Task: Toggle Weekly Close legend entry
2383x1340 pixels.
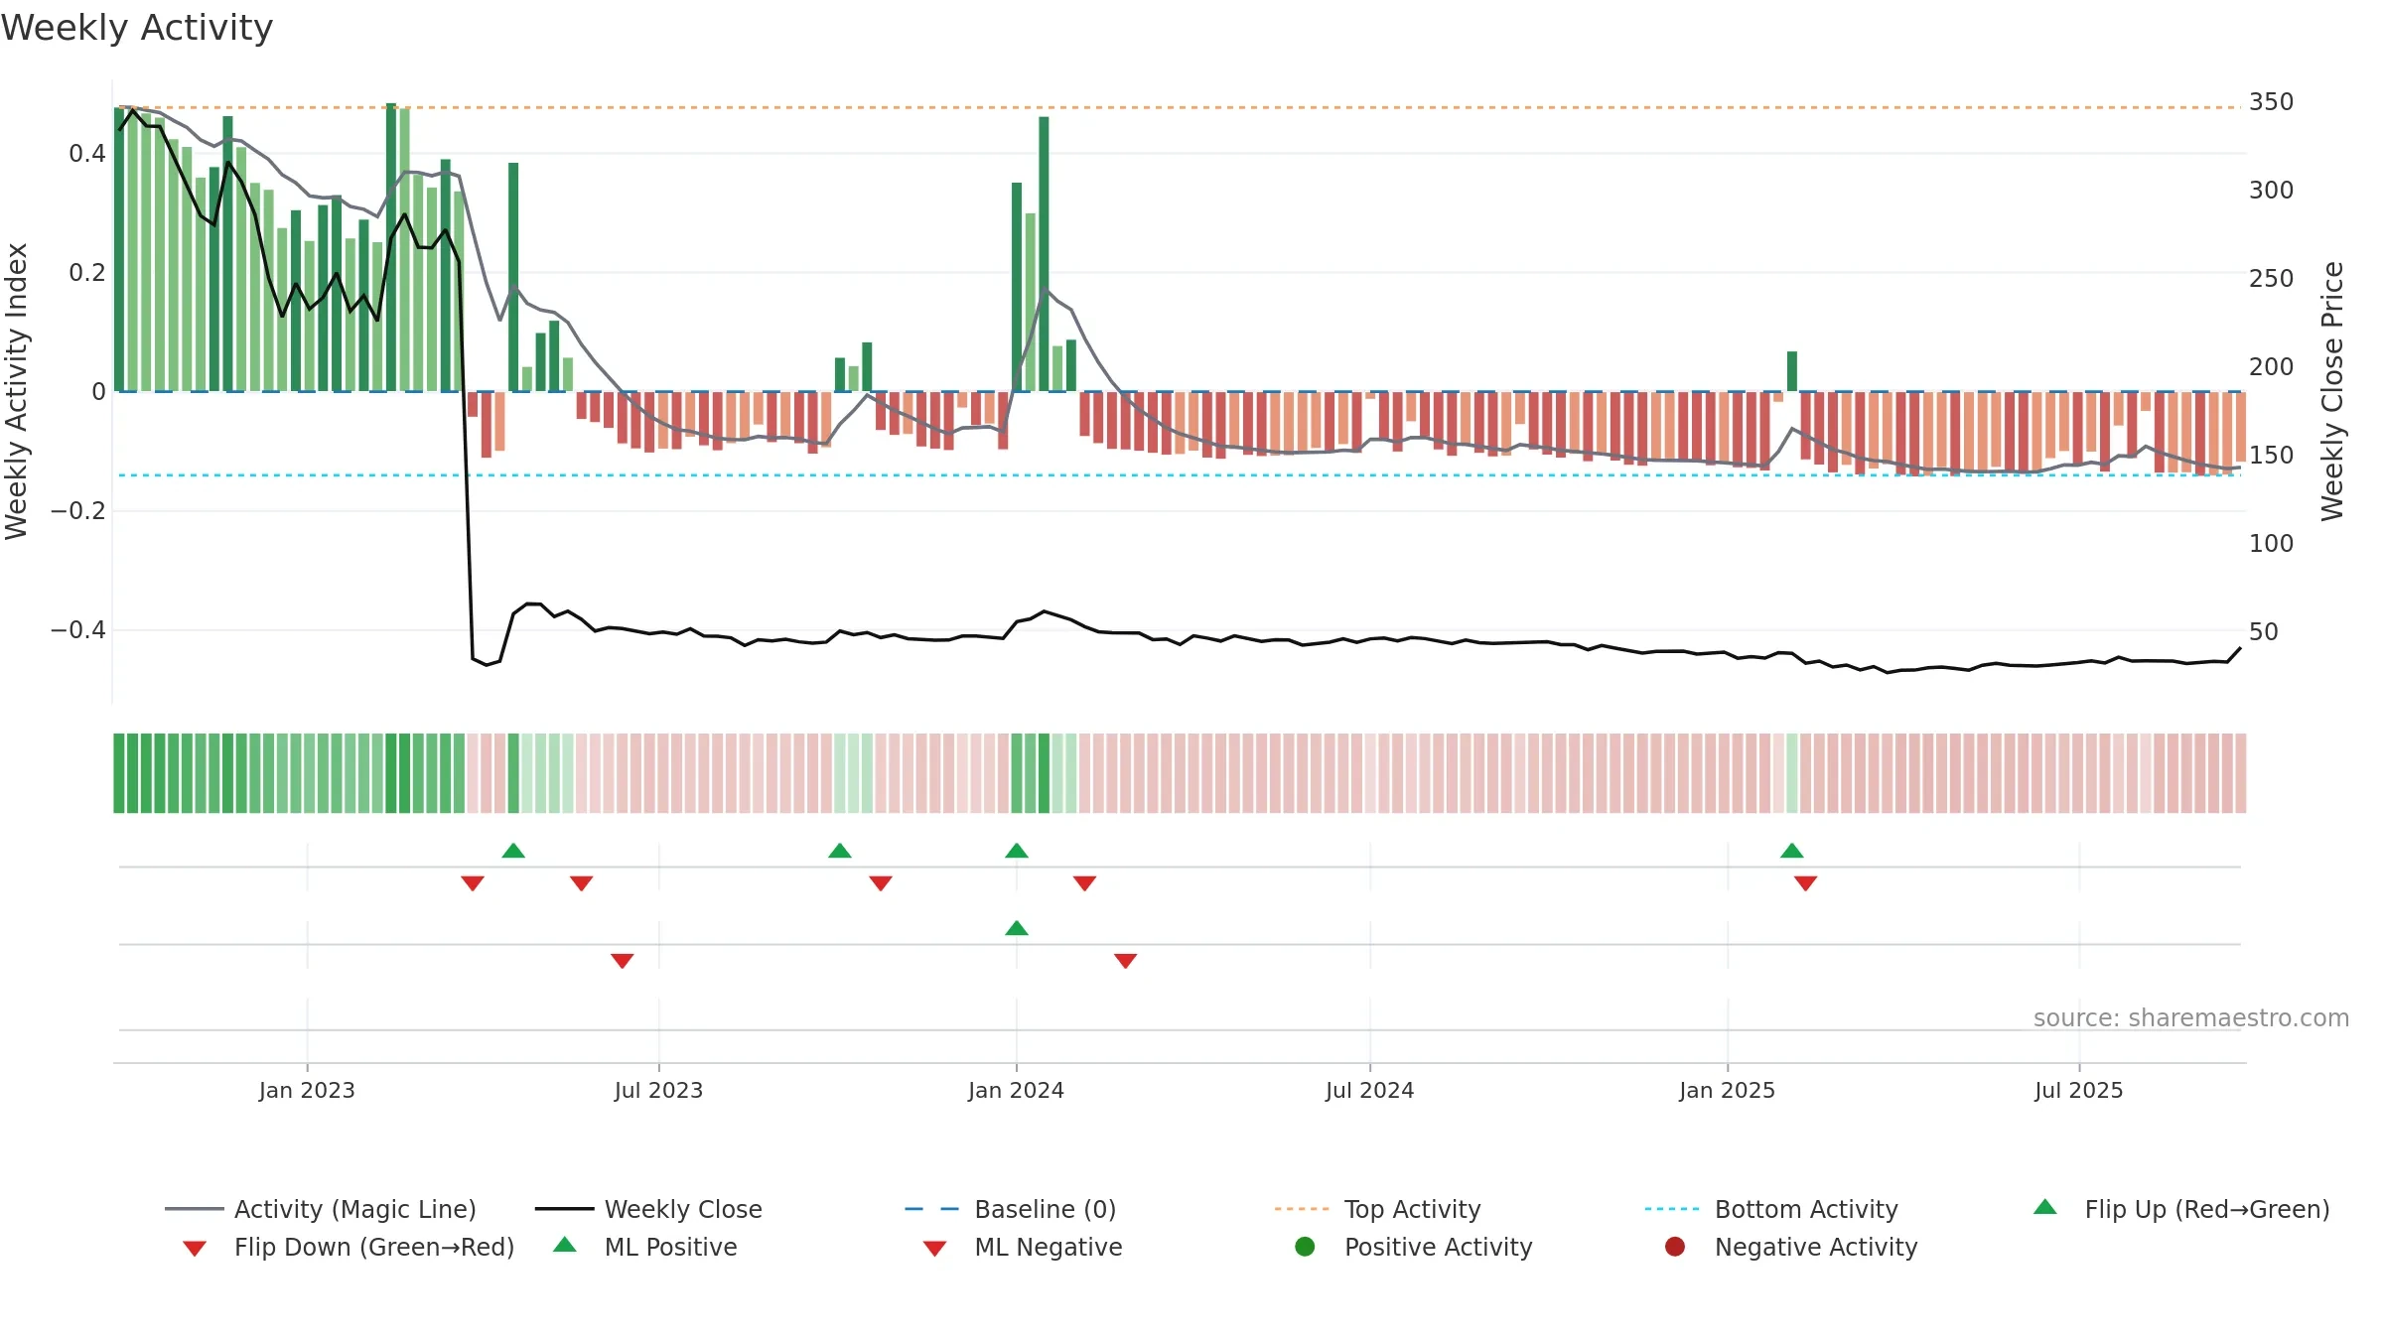Action: (648, 1209)
